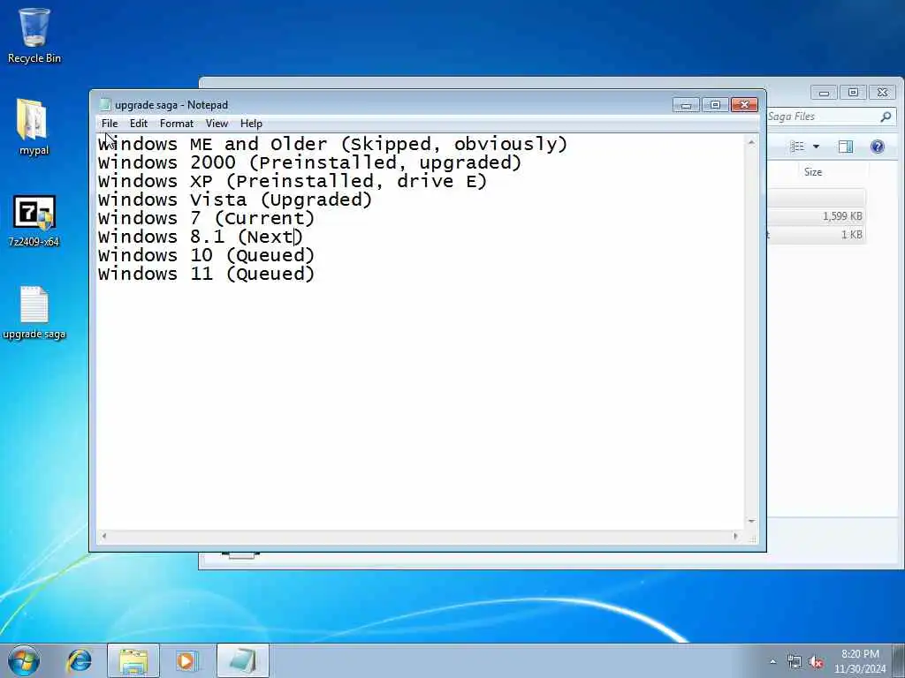Click the Show desktop button at taskbar end

pos(899,660)
